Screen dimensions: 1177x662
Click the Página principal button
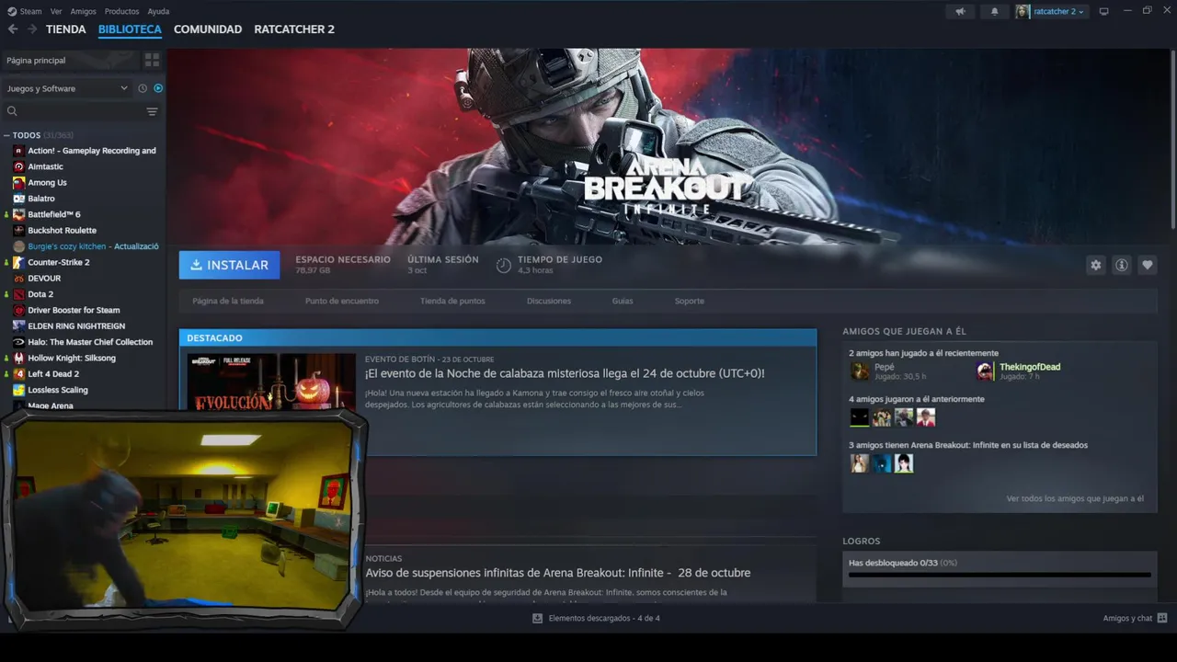point(69,60)
